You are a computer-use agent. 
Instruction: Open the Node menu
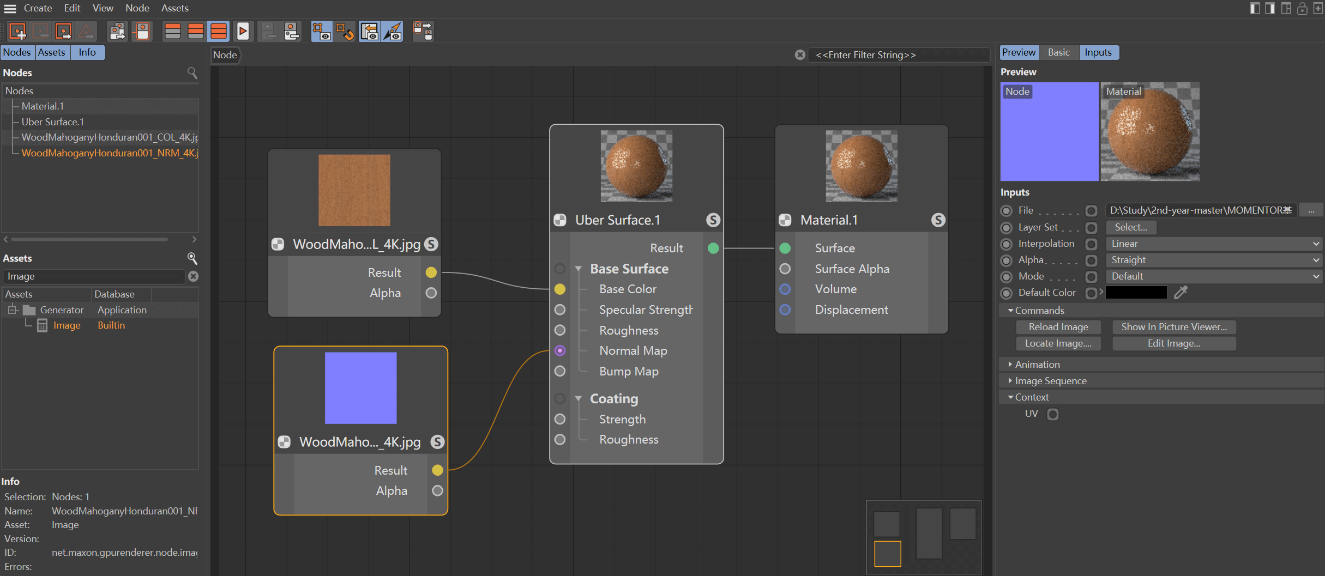pyautogui.click(x=137, y=8)
